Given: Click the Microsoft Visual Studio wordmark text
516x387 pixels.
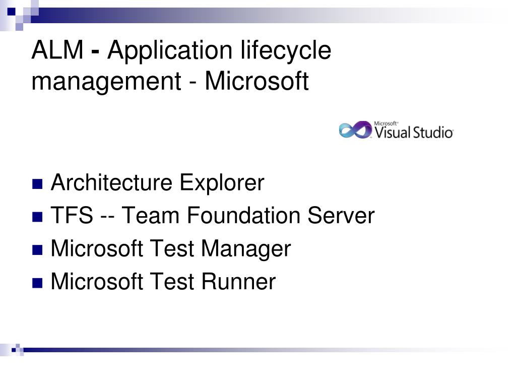Looking at the screenshot, I should pyautogui.click(x=414, y=131).
